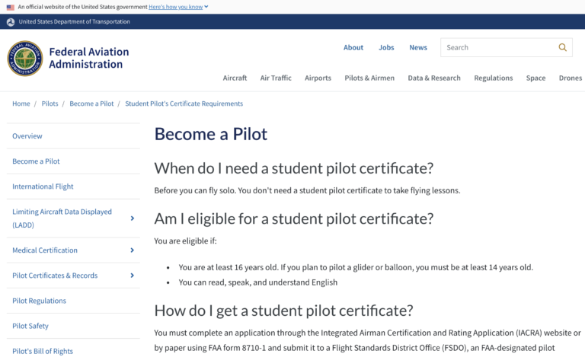585x357 pixels.
Task: Open the Regulations menu
Action: coord(494,78)
